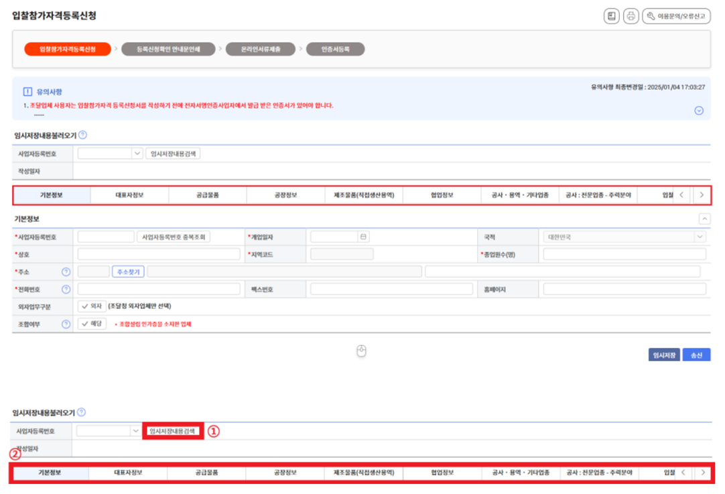725x494 pixels.
Task: Focus the 사업자등록번호 input in 기본정보
Action: (106, 237)
